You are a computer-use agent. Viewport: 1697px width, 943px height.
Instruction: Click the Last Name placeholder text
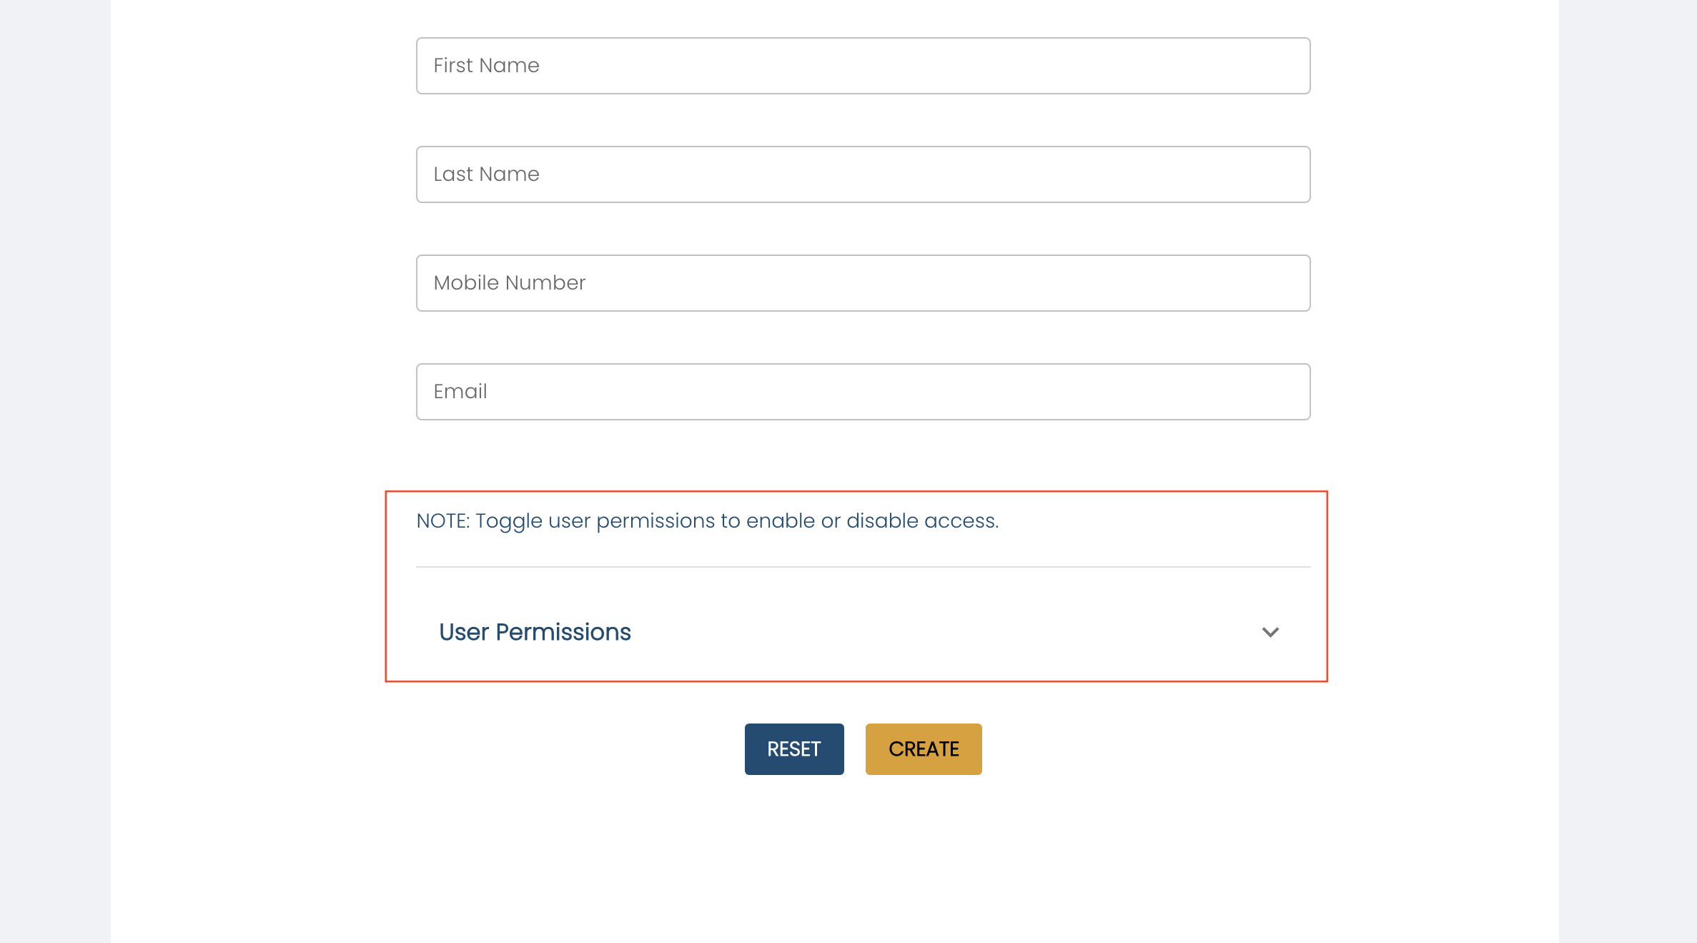[486, 174]
